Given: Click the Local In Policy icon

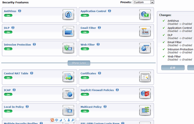Looking at the screenshot, I should [x=68, y=110].
